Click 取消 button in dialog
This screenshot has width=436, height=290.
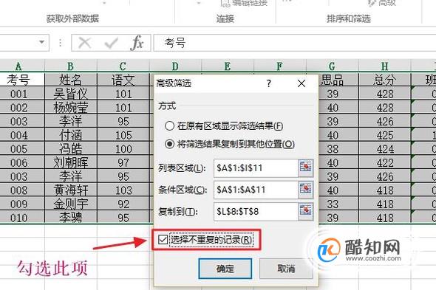point(286,269)
